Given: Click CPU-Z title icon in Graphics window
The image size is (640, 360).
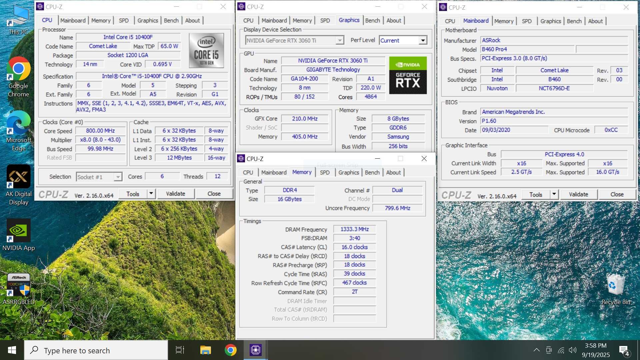Looking at the screenshot, I should pos(241,6).
